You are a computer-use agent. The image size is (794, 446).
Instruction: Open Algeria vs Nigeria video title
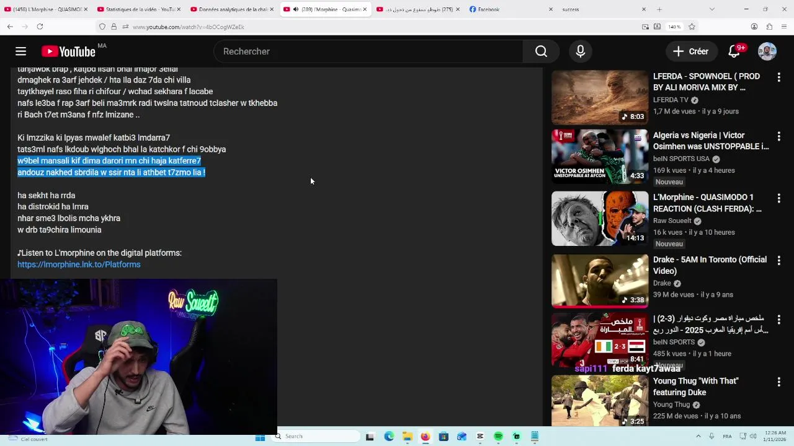(711, 141)
